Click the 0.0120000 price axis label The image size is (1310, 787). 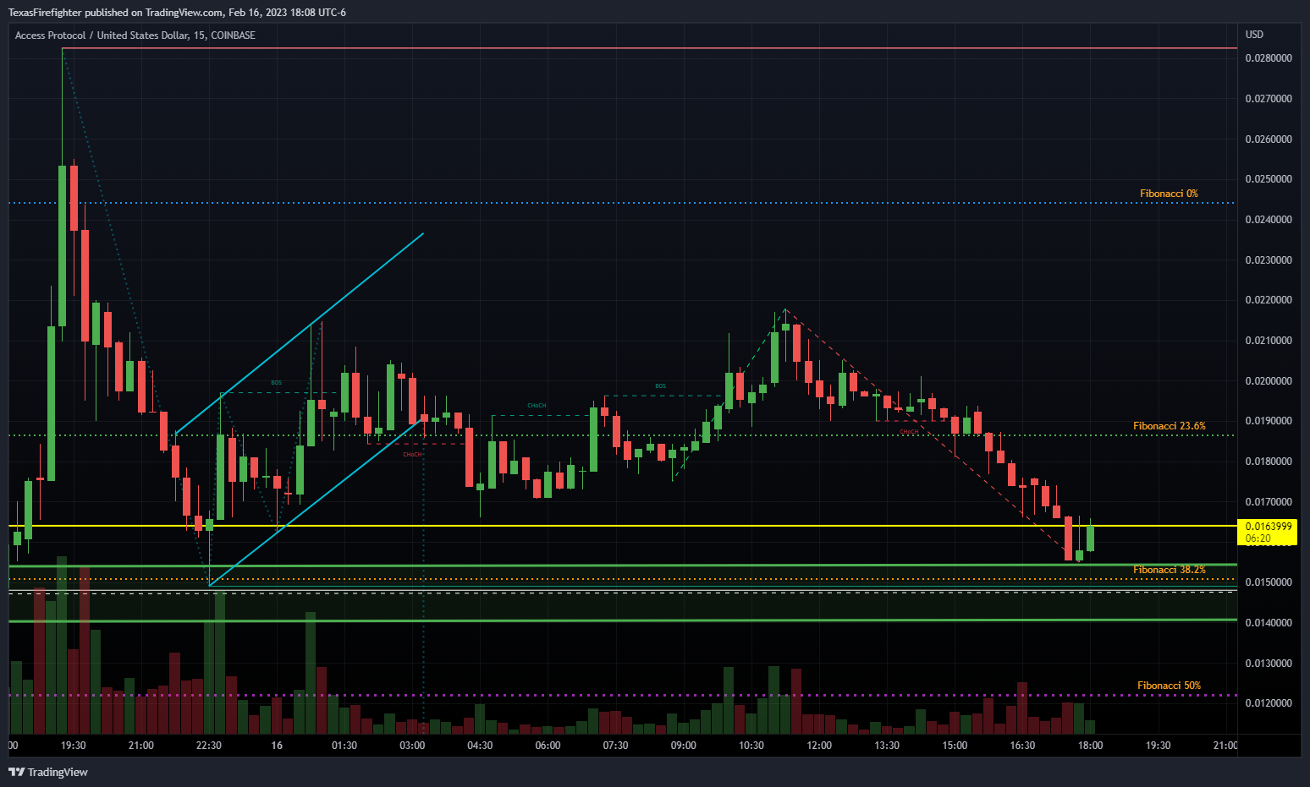(x=1269, y=703)
